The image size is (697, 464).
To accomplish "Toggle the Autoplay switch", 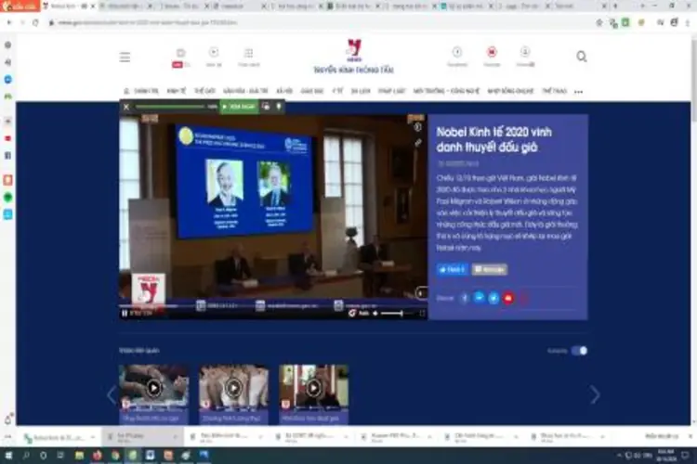I will point(579,351).
